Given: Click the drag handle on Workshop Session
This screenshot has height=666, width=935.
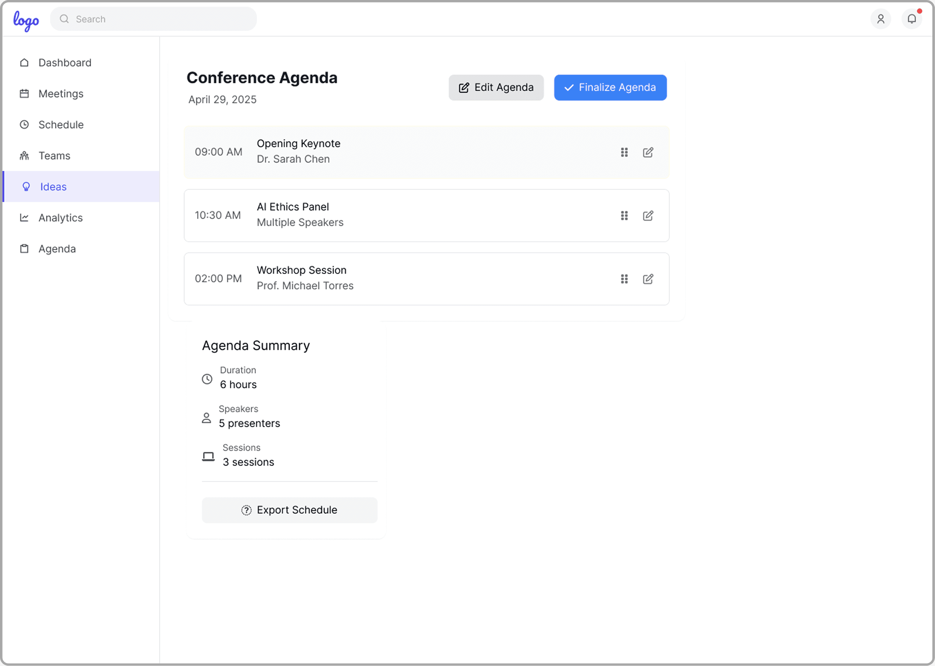Looking at the screenshot, I should coord(624,279).
